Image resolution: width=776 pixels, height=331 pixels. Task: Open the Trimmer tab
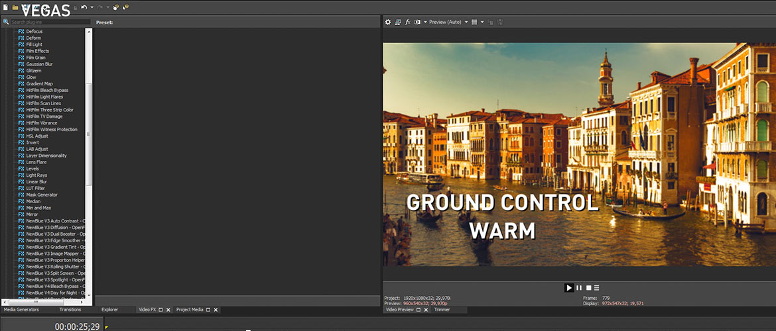[442, 310]
